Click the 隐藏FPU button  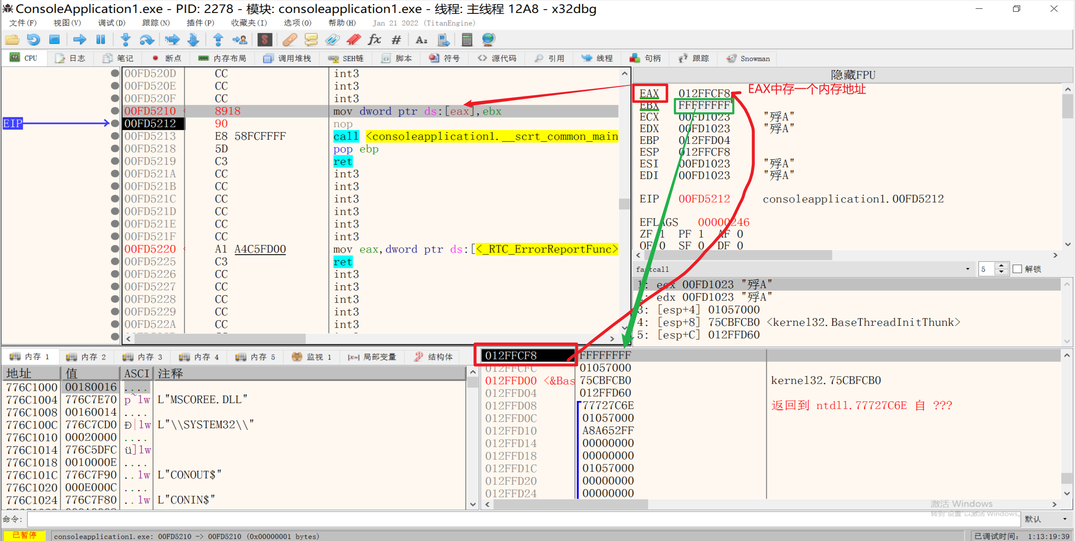click(x=852, y=75)
